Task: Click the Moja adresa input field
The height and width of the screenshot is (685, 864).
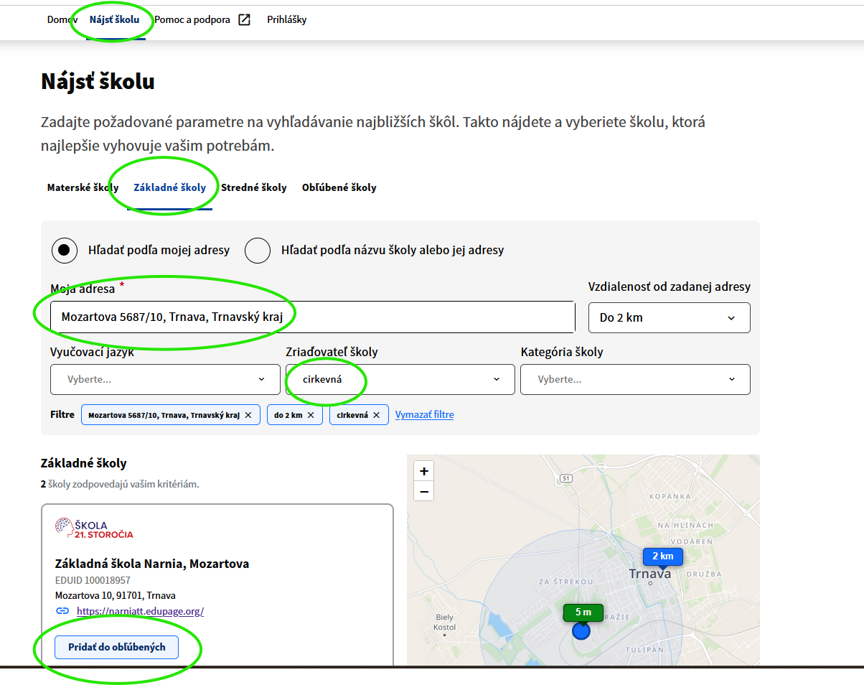Action: (312, 317)
